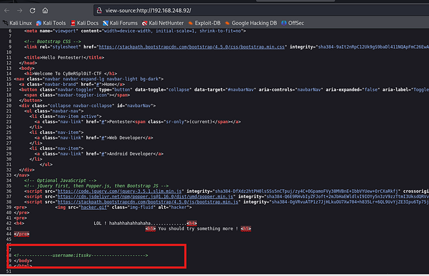Open the Kali Docs bookmark

[85, 23]
